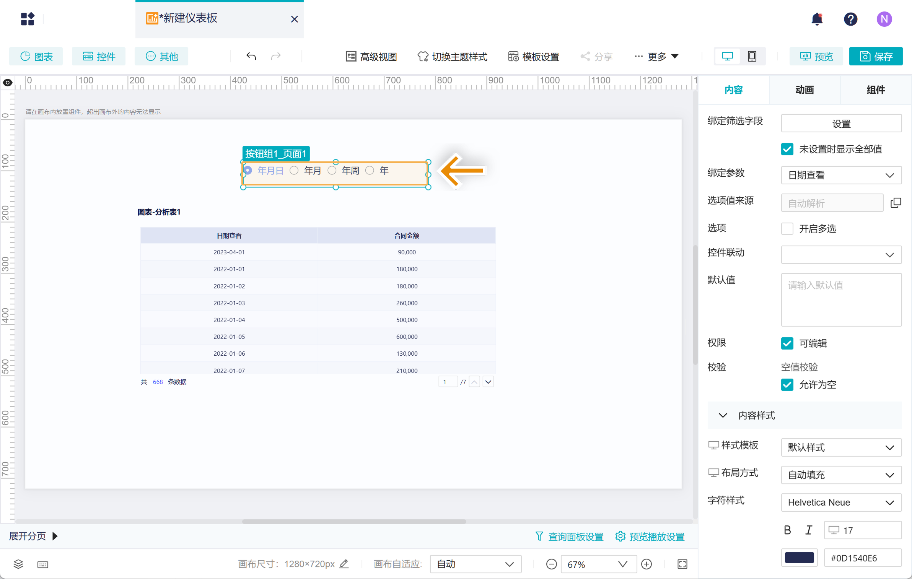Open the help question mark icon
The width and height of the screenshot is (912, 579).
tap(850, 19)
